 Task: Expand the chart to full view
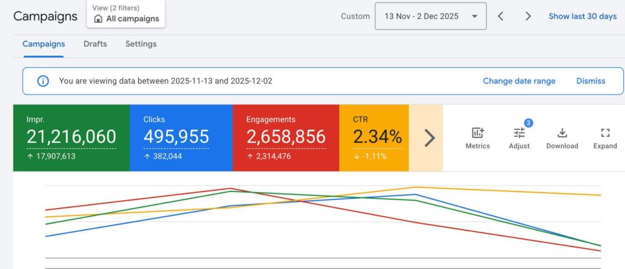coord(605,138)
